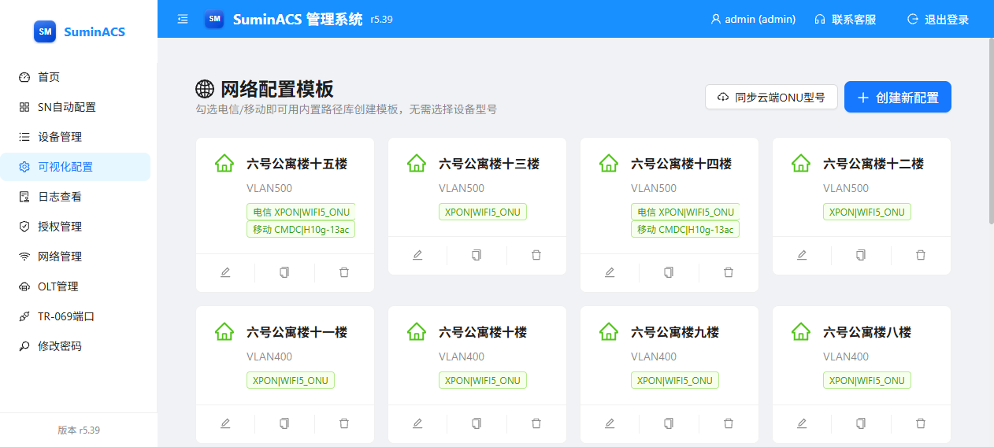Copy the 六号公寓楼十五楼 template
The width and height of the screenshot is (994, 447).
(x=284, y=272)
